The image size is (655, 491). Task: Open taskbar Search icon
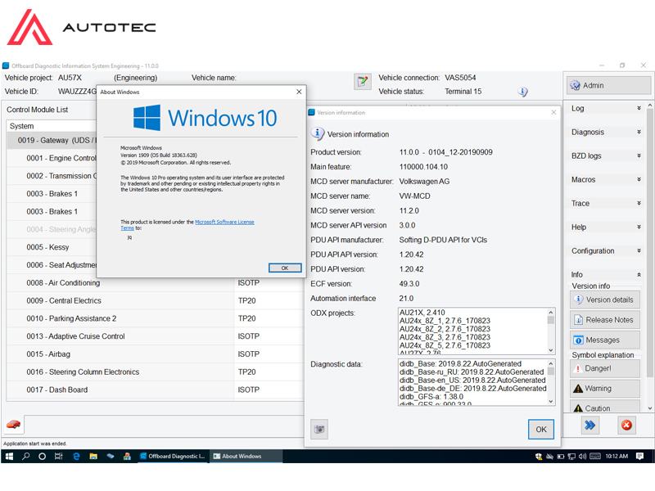[x=26, y=457]
